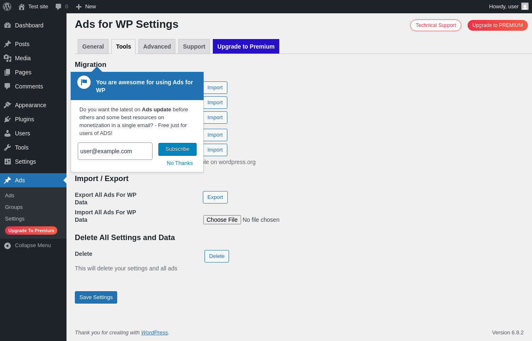Click the Tools wrench icon
Viewport: 532px width, 341px height.
point(7,147)
